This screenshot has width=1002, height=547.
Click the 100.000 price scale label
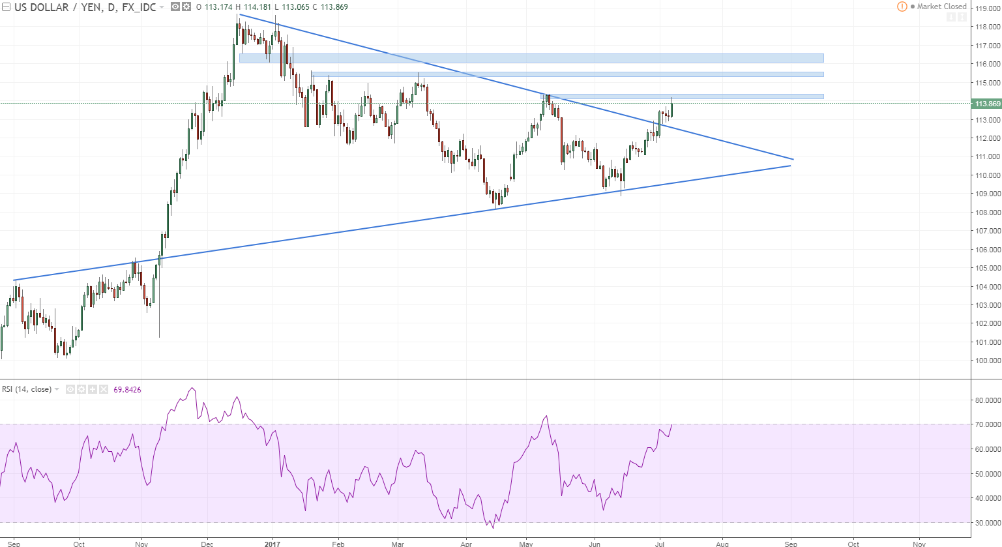tap(988, 361)
